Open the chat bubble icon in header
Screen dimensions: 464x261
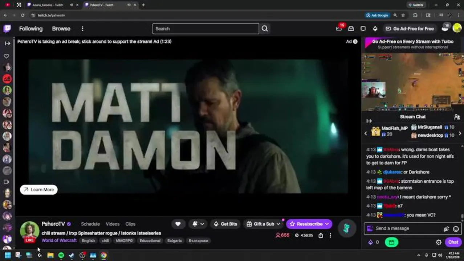click(363, 29)
